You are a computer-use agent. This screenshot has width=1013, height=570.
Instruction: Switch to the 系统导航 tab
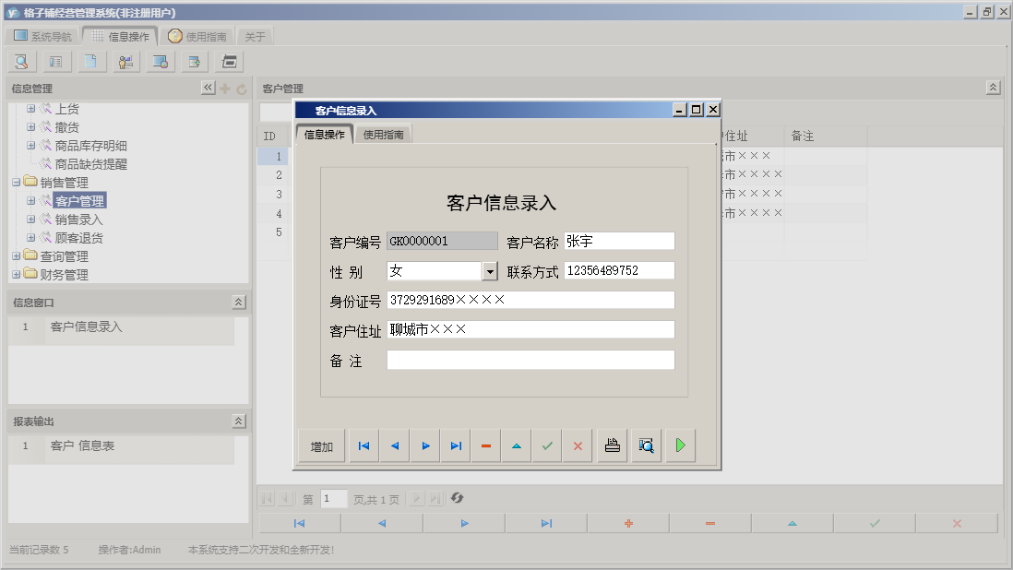42,35
